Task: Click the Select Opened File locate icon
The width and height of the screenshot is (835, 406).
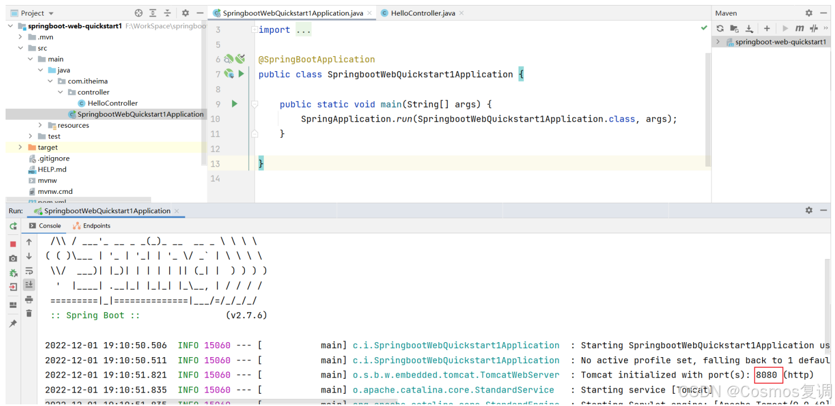Action: (x=139, y=13)
